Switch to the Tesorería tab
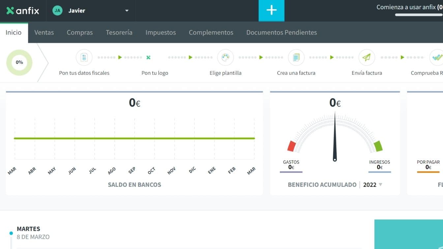443x249 pixels. tap(119, 32)
